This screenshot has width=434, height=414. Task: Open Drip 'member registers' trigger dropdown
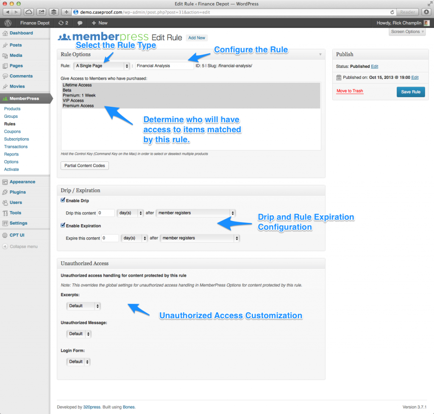tap(196, 213)
